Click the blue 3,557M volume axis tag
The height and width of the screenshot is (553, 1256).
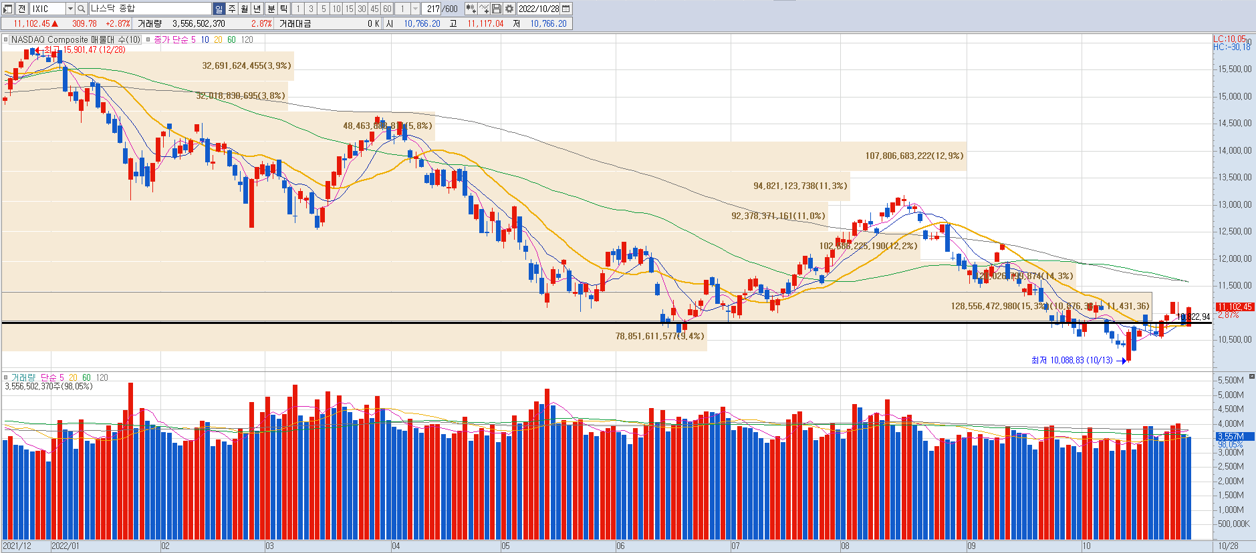(1234, 436)
